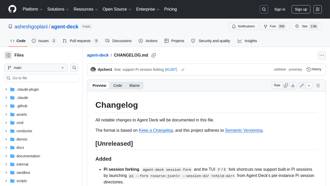Click the search magnifier icon in header
The width and height of the screenshot is (330, 186).
pyautogui.click(x=264, y=9)
